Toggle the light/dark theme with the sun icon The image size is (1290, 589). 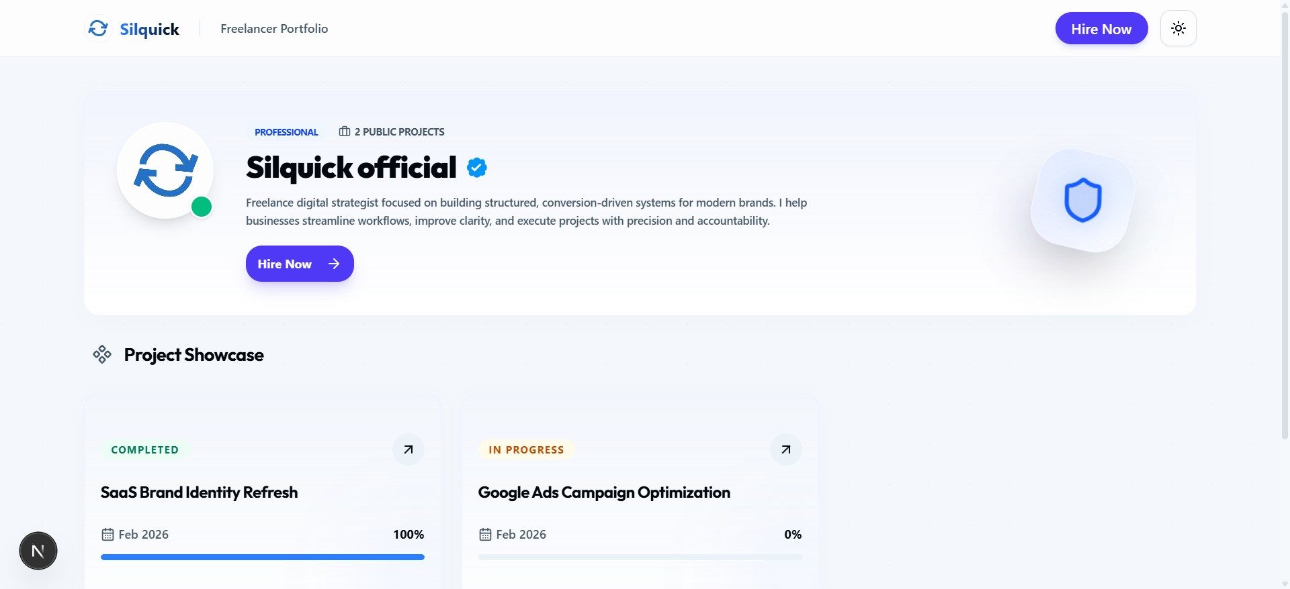point(1178,28)
